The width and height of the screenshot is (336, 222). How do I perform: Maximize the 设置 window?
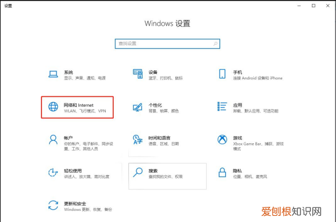pyautogui.click(x=314, y=6)
